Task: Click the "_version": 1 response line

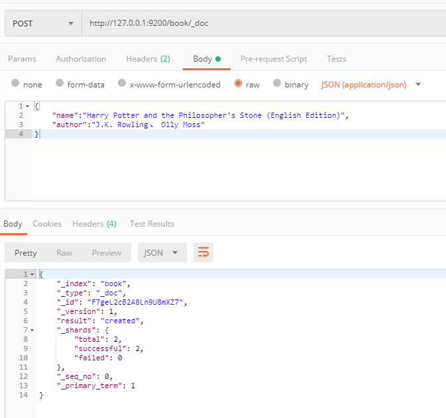Action: click(x=87, y=311)
